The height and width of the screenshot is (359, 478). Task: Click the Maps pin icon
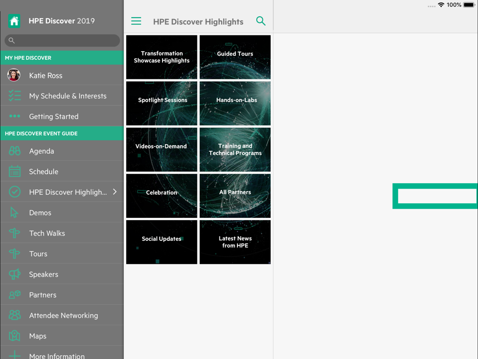tap(14, 336)
